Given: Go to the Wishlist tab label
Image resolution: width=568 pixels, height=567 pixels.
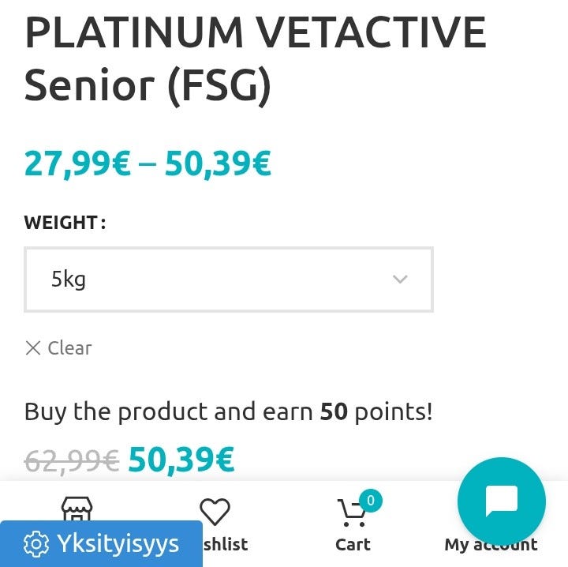Looking at the screenshot, I should click(226, 544).
